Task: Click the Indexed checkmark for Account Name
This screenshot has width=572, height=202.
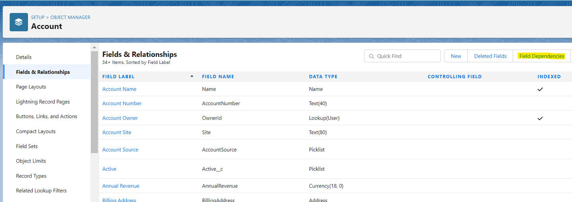Action: pyautogui.click(x=540, y=89)
